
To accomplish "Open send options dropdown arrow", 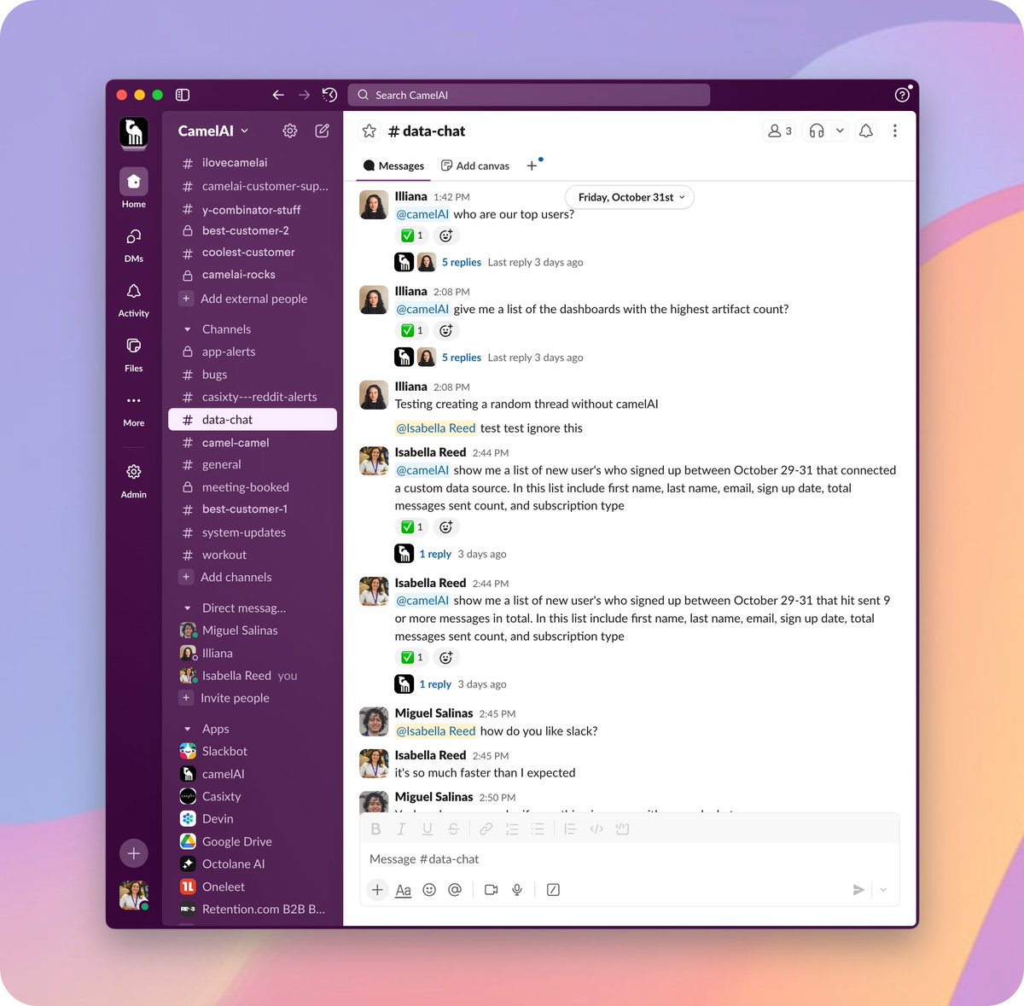I will (883, 890).
